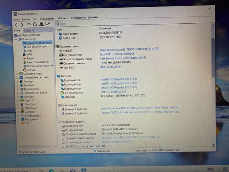Open Micron_1100 256 ГБ disk link
The width and height of the screenshot is (229, 172).
[131, 137]
